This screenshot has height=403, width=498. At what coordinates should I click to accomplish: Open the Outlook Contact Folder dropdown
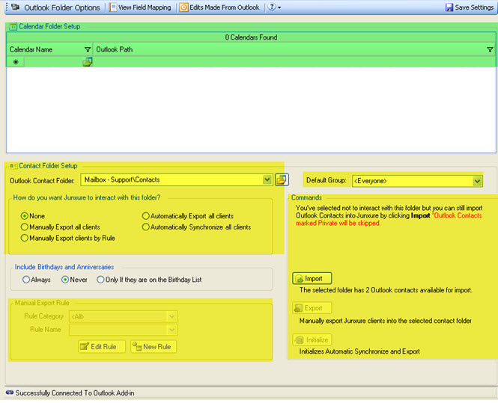coord(267,179)
